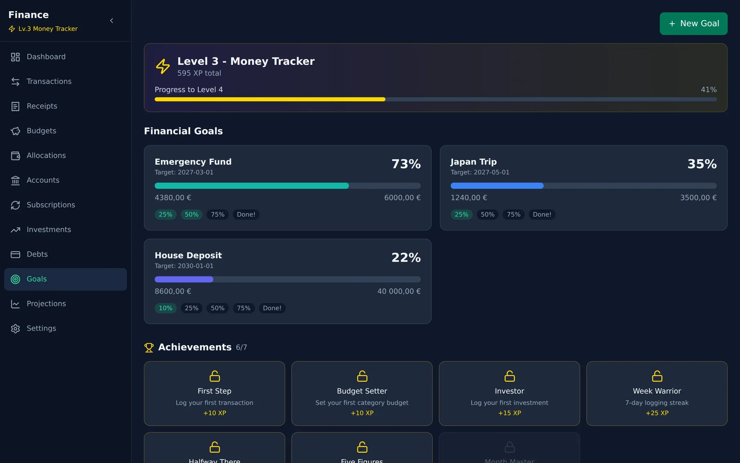Click the Achievements trophy icon
This screenshot has width=740, height=463.
[x=149, y=348]
